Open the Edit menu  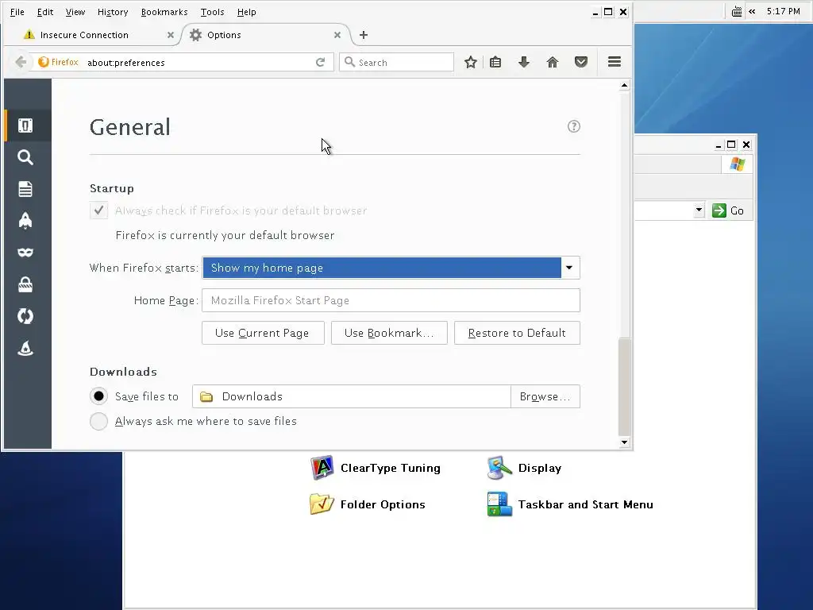click(x=45, y=12)
